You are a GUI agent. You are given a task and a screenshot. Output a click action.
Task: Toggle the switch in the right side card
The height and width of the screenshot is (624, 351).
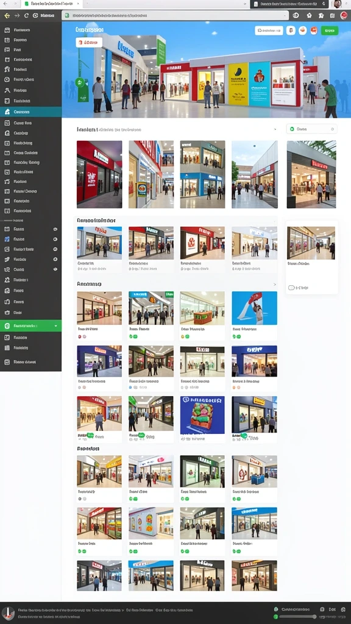click(291, 288)
